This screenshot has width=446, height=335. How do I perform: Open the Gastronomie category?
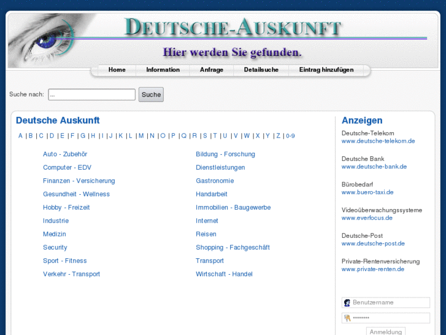(215, 181)
